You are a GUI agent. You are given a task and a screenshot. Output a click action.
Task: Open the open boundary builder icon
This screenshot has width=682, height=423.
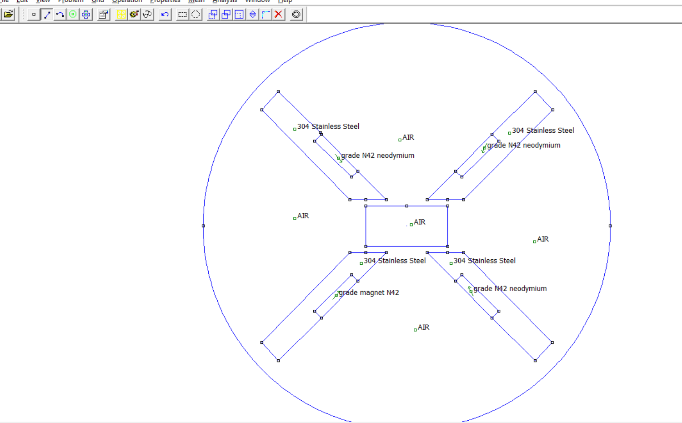coord(296,15)
